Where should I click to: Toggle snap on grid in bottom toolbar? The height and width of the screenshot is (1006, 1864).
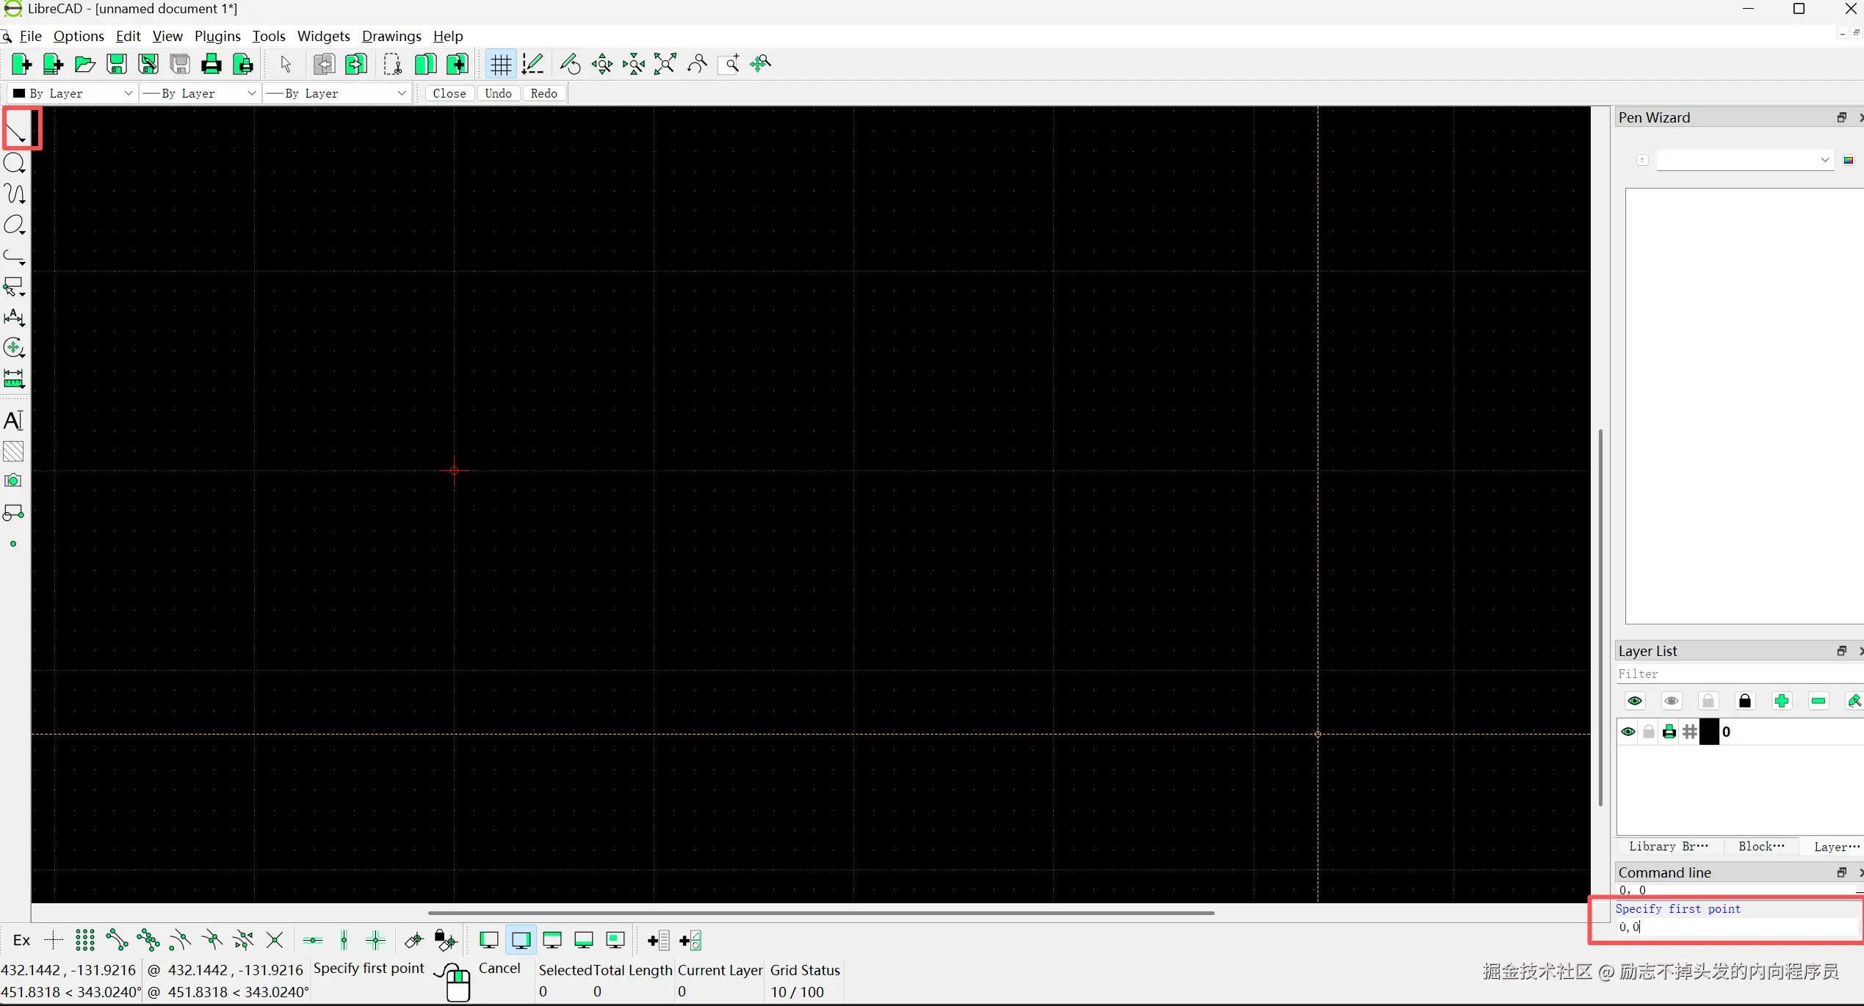click(x=85, y=940)
